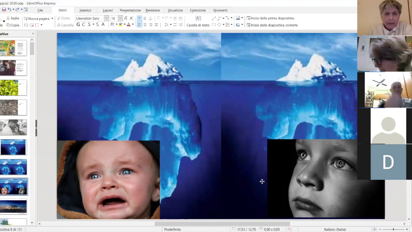Increase the font size
Image resolution: width=412 pixels, height=232 pixels.
pos(126,18)
